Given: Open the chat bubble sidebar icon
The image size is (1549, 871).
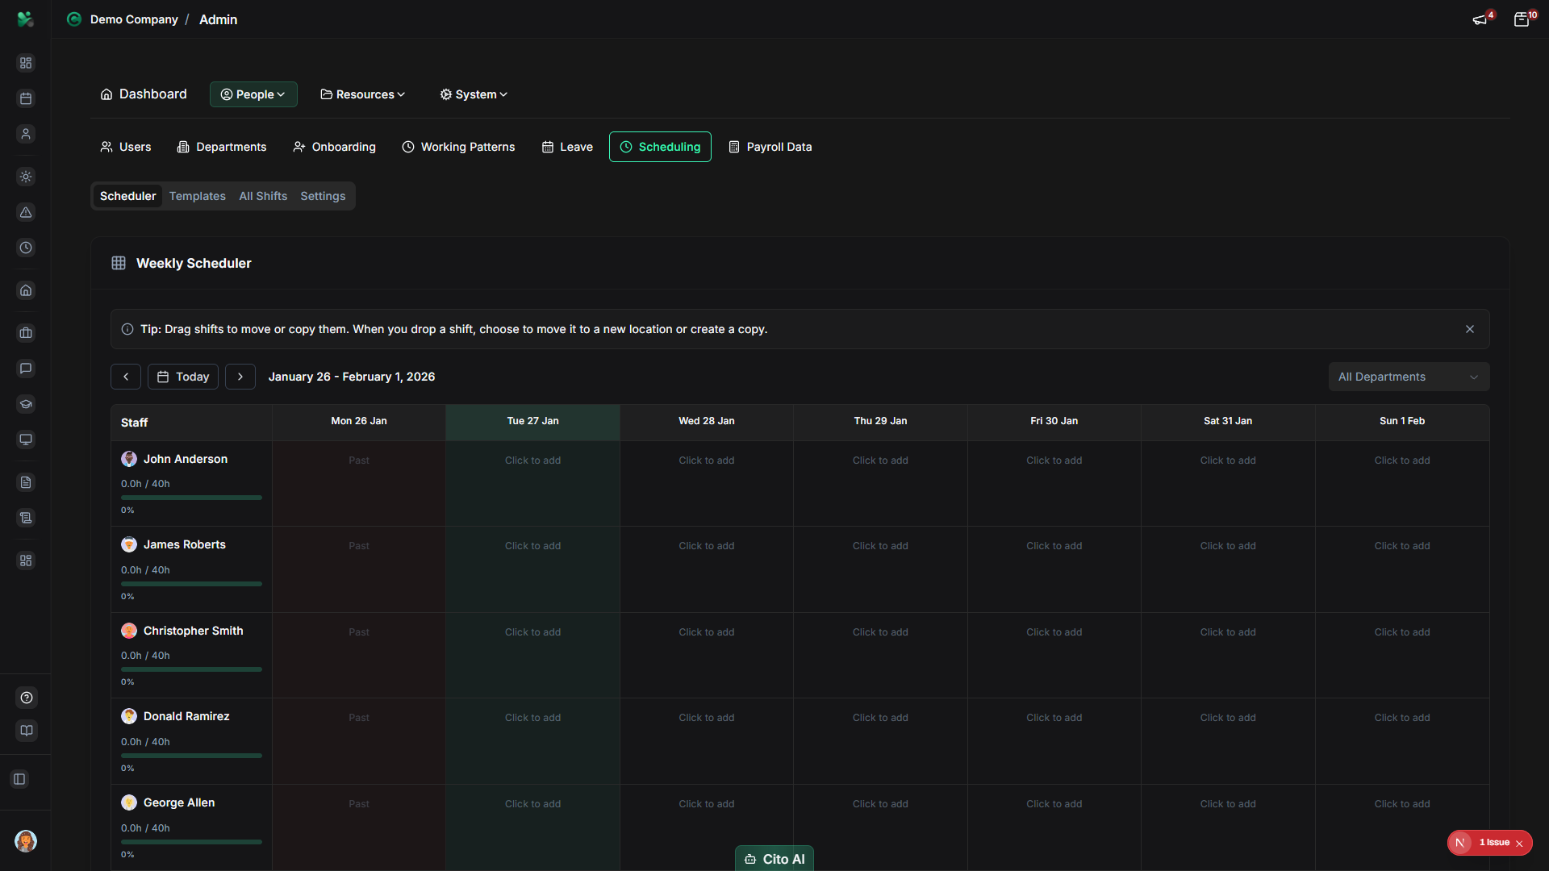Looking at the screenshot, I should (x=26, y=369).
